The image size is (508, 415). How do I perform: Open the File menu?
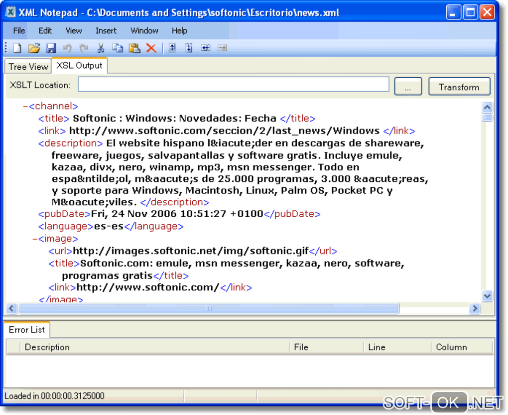click(19, 31)
